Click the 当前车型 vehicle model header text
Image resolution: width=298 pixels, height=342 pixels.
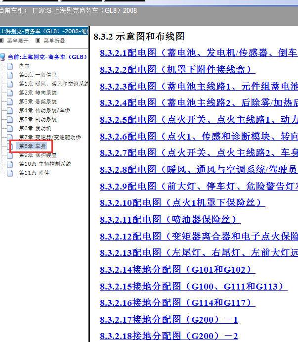[68, 11]
